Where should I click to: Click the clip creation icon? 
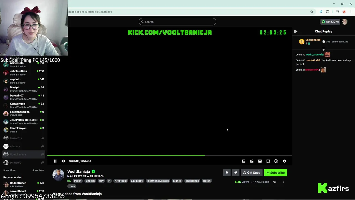tap(252, 161)
